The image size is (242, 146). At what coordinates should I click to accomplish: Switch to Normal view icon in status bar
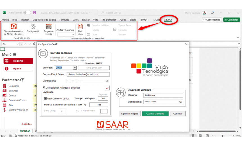coord(193,136)
